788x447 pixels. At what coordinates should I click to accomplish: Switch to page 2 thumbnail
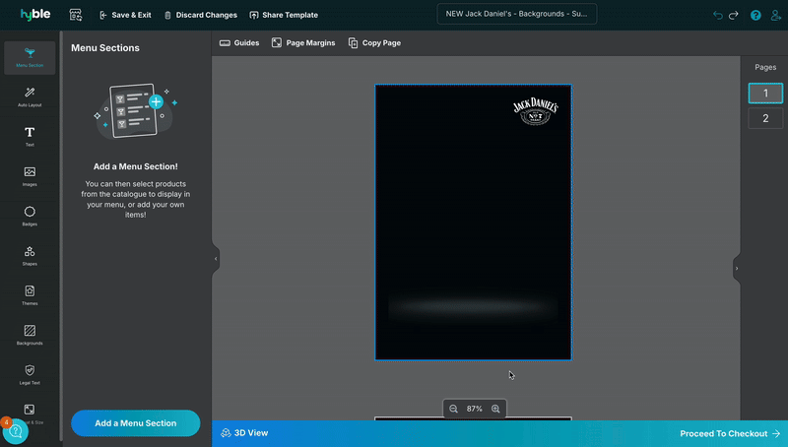[x=765, y=118]
